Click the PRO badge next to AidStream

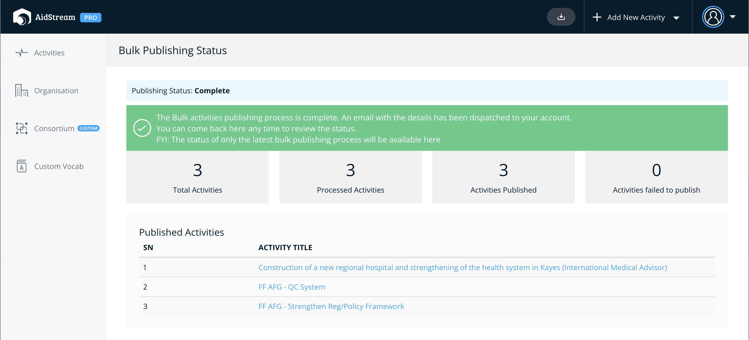pos(91,18)
